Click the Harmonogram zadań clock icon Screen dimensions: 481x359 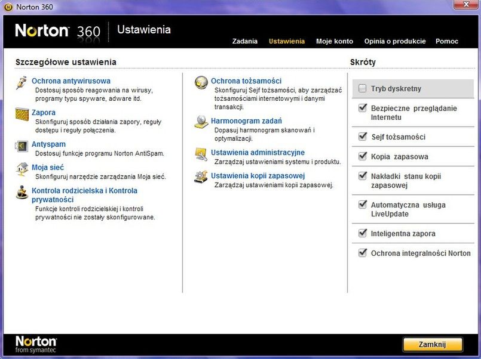[201, 122]
